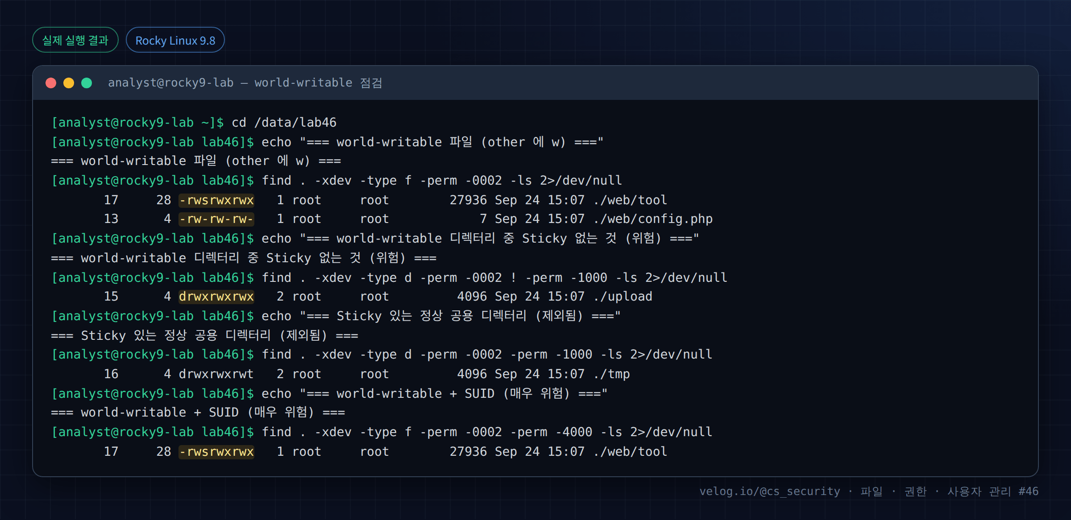Image resolution: width=1071 pixels, height=520 pixels.
Task: Click the highlighted '-rw-rw-rw-' permission string
Action: point(216,219)
